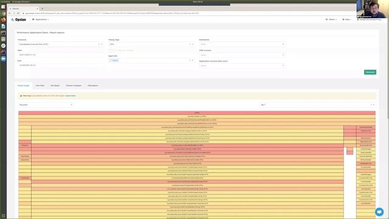Click the End date field
This screenshot has width=389, height=219.
click(60, 65)
